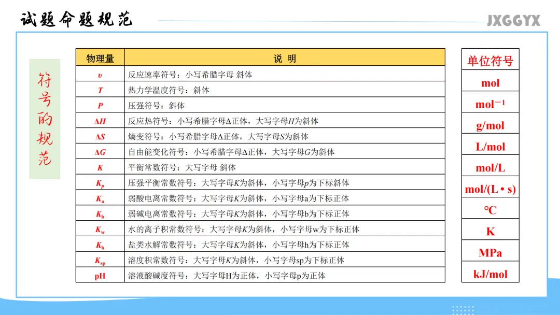
Task: Click the slide title 试题命题规范
Action: point(76,19)
